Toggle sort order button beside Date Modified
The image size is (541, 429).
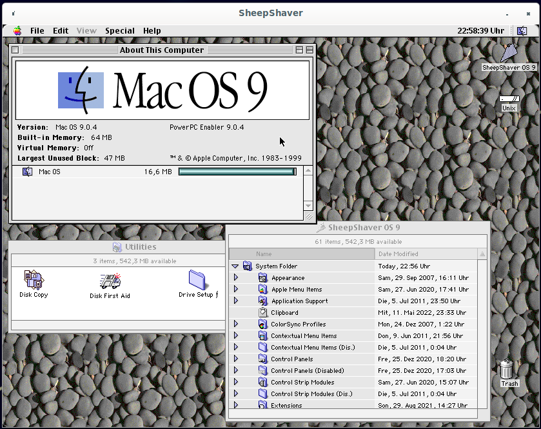coord(482,254)
